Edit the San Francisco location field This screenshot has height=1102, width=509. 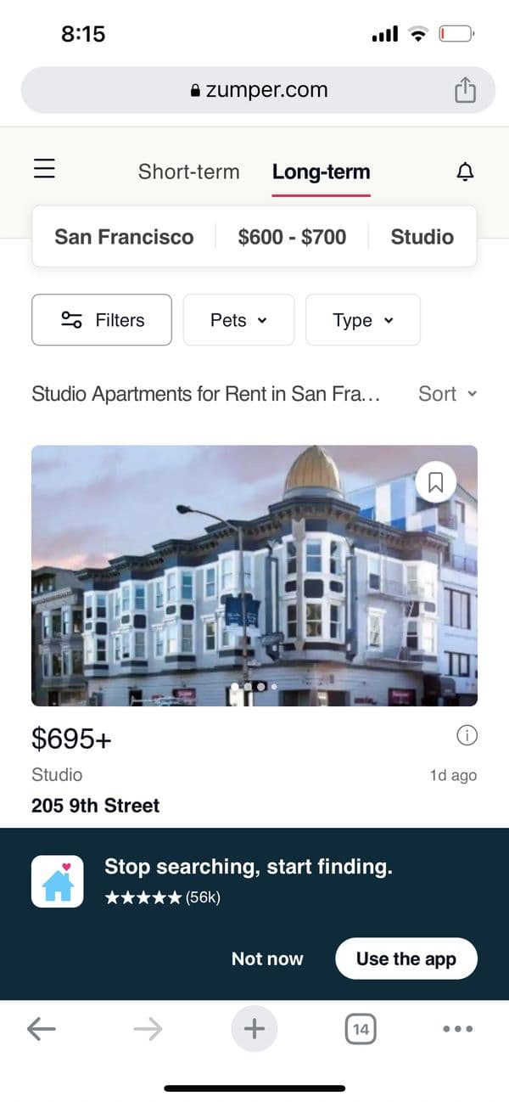(x=124, y=237)
